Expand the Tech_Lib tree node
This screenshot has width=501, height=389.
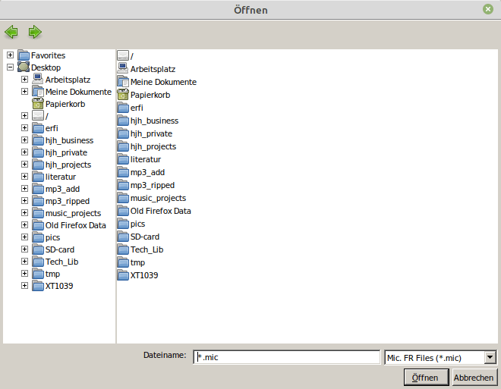tap(24, 262)
